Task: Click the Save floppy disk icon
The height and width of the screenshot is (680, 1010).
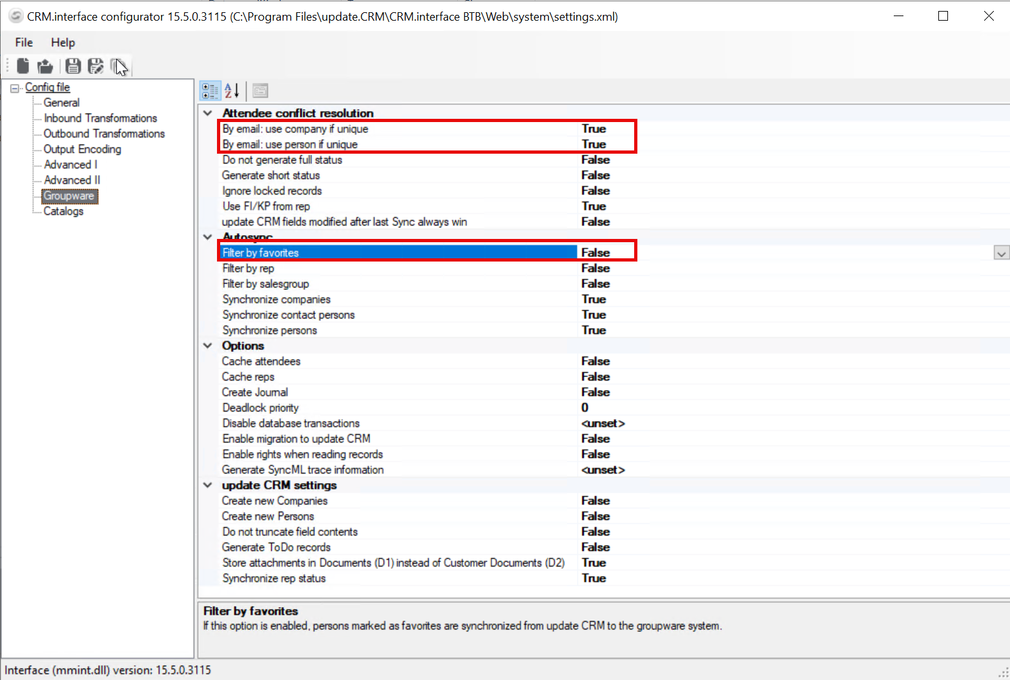Action: pos(73,66)
